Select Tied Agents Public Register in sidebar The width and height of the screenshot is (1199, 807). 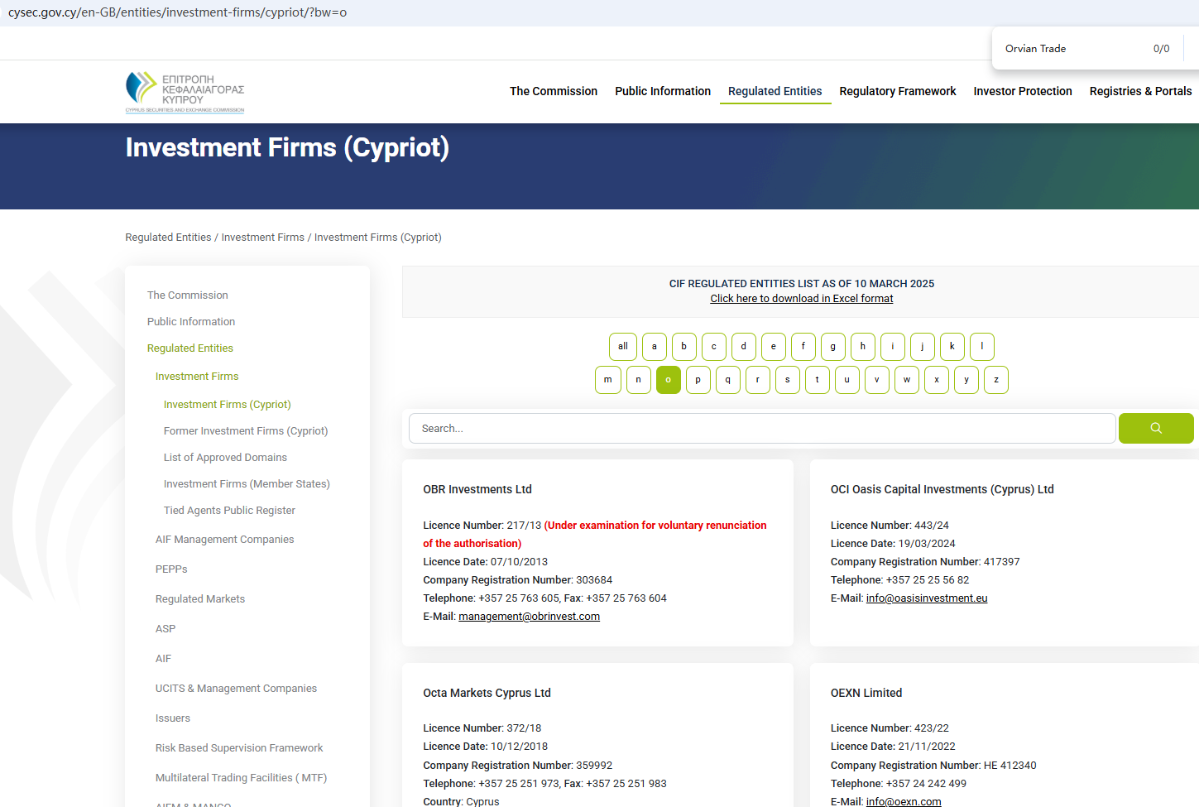pos(229,511)
